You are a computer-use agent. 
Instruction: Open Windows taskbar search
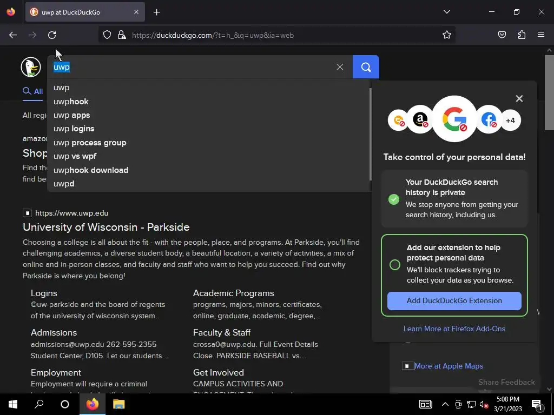tap(39, 404)
